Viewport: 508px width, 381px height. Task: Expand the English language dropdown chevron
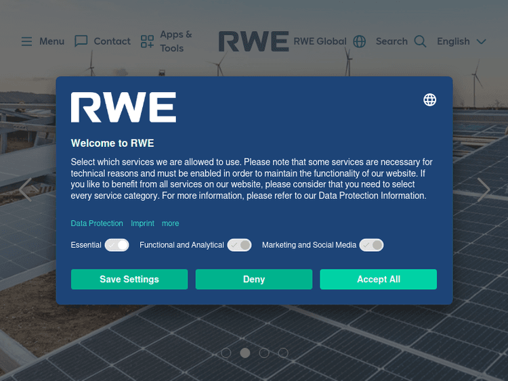click(x=482, y=41)
